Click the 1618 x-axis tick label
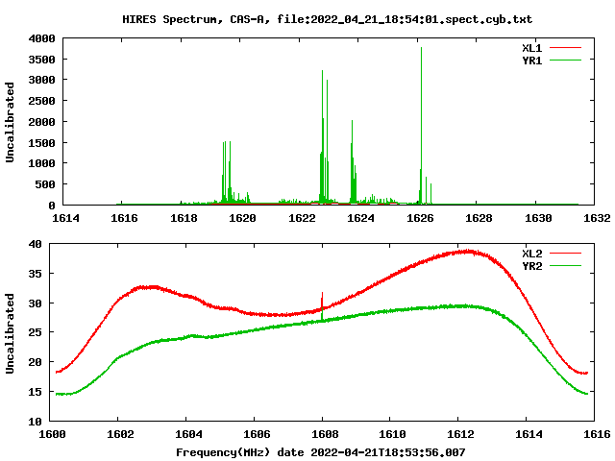Image resolution: width=615 pixels, height=461 pixels. coord(184,218)
